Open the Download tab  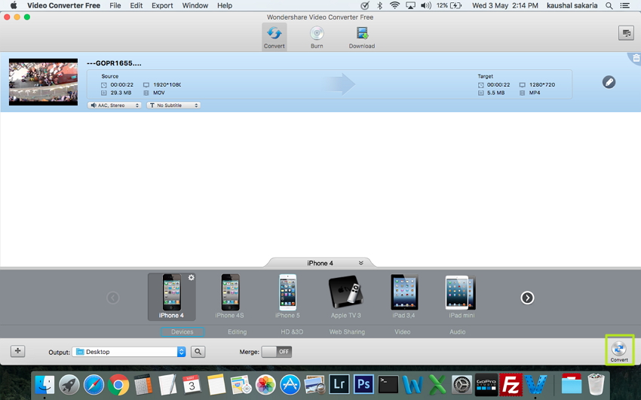pos(362,37)
